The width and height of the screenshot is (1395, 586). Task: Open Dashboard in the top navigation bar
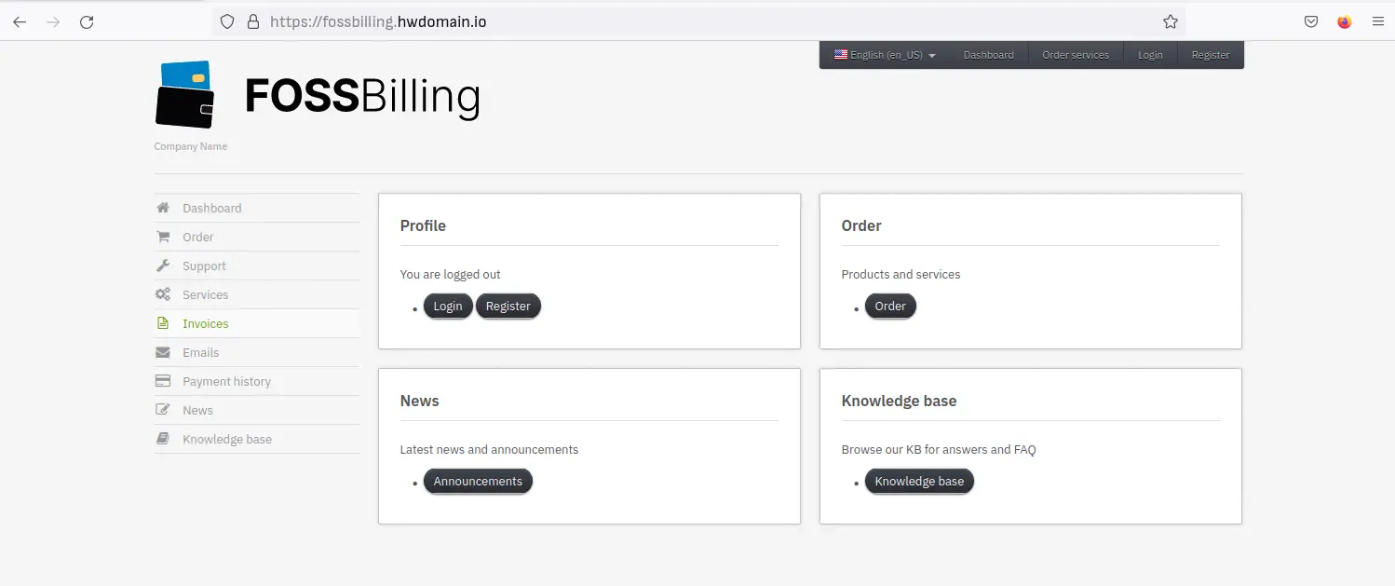coord(988,55)
